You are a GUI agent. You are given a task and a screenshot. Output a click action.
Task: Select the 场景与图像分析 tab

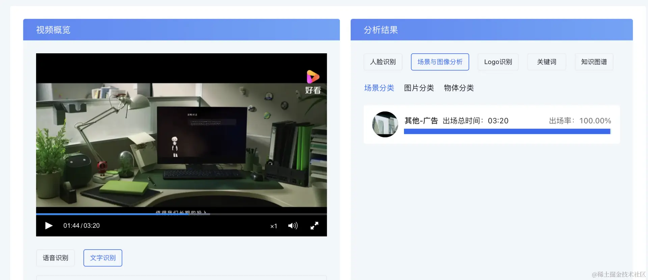(440, 62)
